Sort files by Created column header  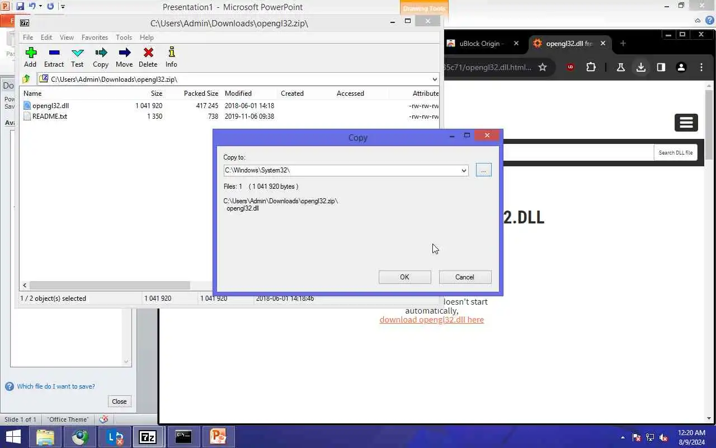[x=292, y=94]
